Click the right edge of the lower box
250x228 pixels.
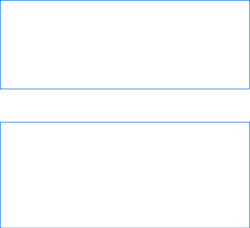249,175
